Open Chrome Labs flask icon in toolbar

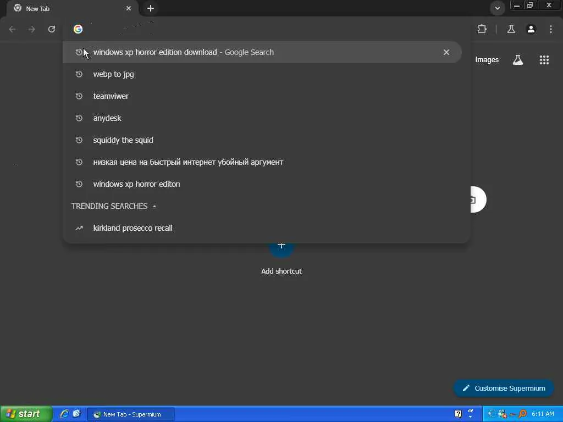[511, 29]
